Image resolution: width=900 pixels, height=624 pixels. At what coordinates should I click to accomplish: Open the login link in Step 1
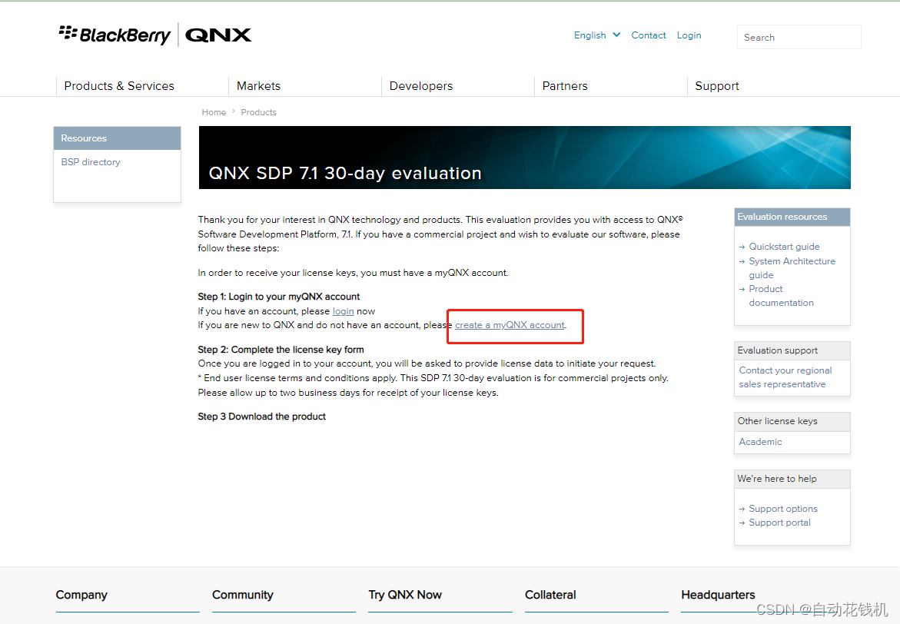click(343, 311)
